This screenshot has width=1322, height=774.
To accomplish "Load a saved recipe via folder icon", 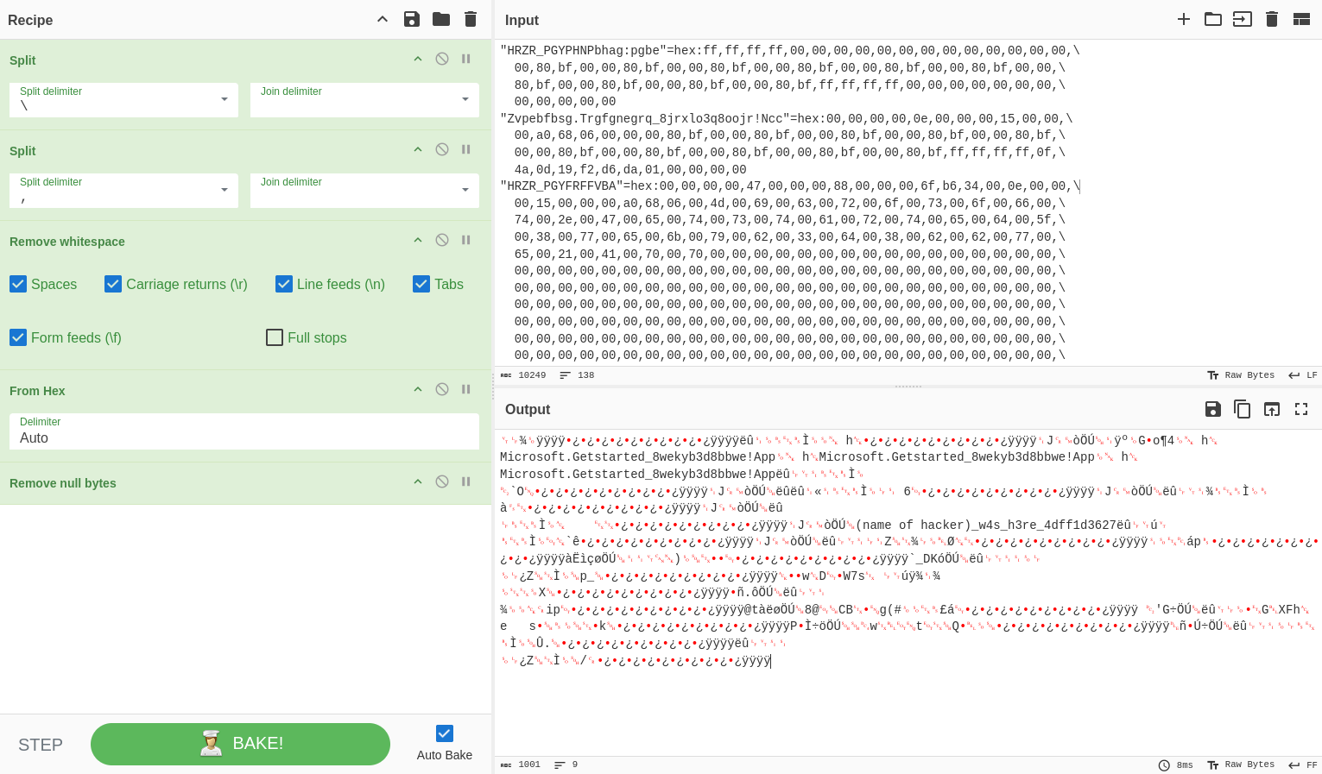I will [441, 19].
